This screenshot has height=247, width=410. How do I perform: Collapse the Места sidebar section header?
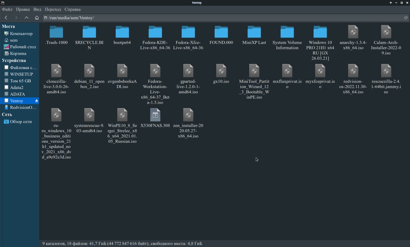(8, 26)
